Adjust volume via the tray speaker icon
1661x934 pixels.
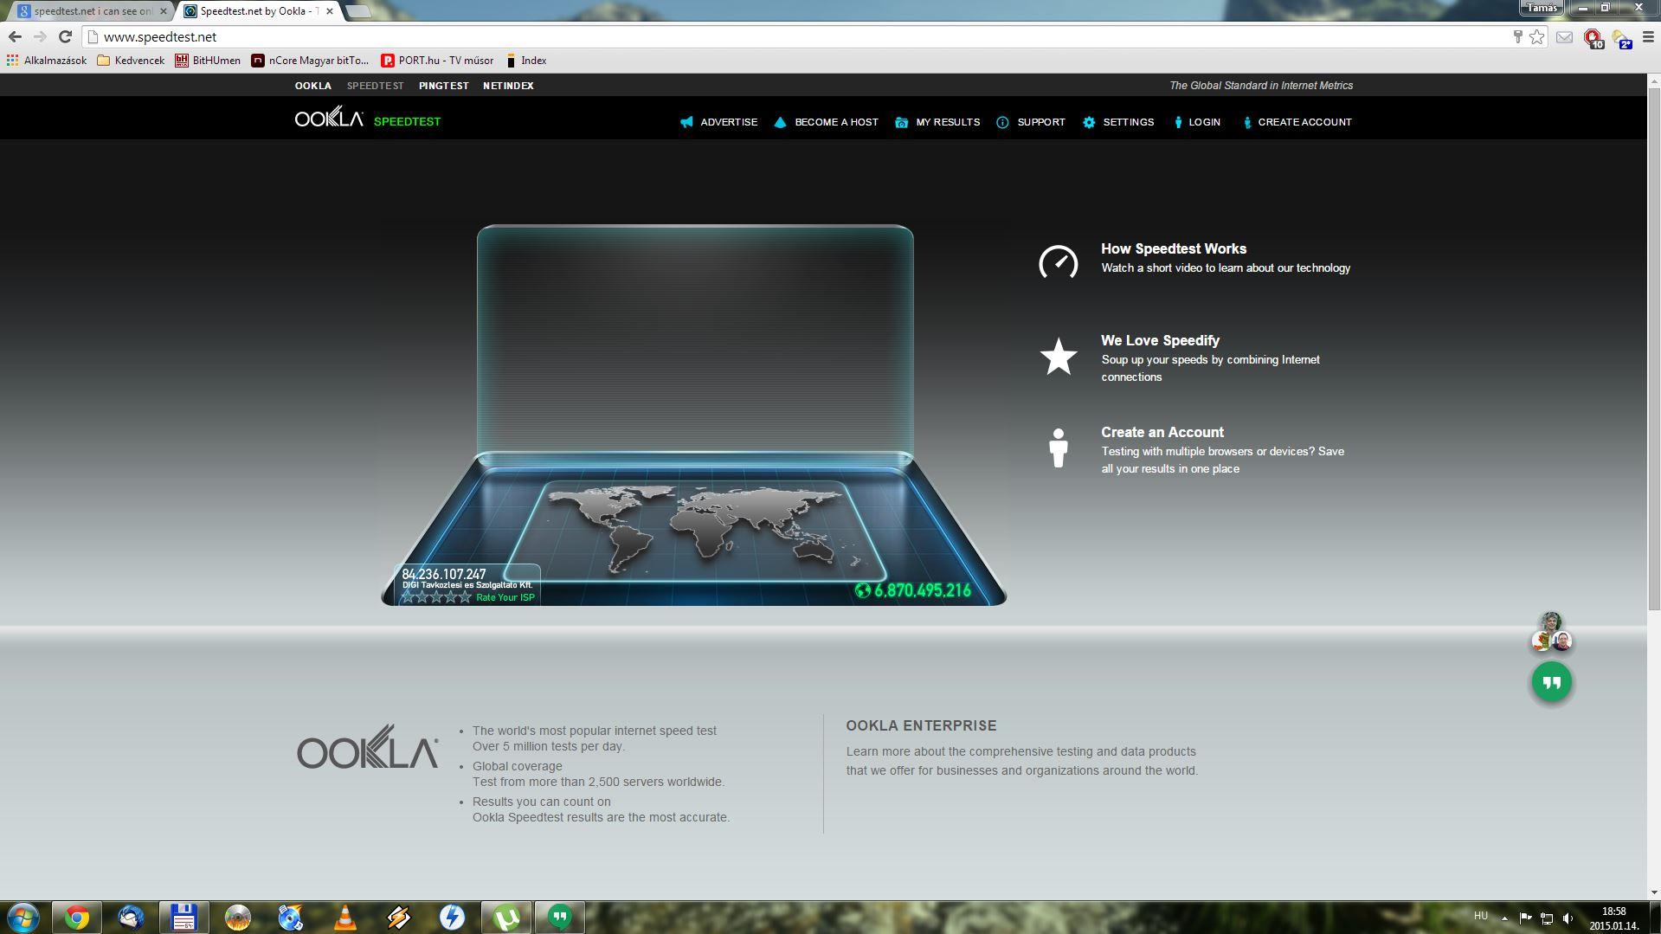coord(1568,918)
